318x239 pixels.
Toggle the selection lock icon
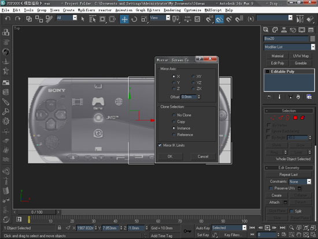click(59, 227)
